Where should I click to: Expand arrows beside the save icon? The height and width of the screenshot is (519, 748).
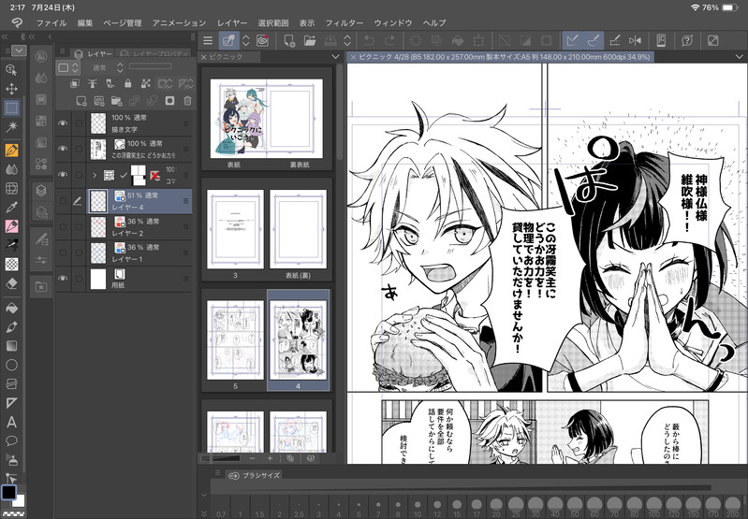pyautogui.click(x=347, y=41)
